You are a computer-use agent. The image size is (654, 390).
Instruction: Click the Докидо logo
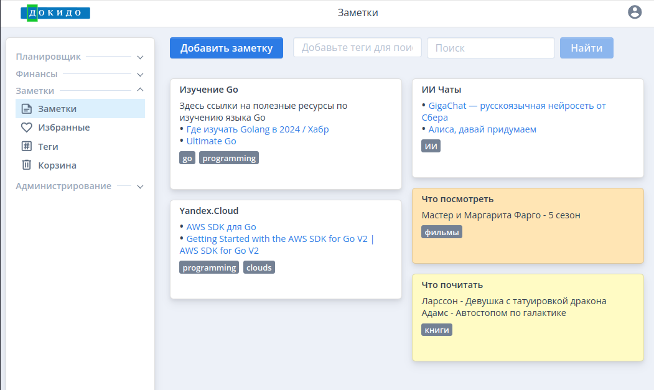click(55, 13)
